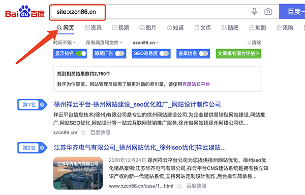Click the www.xzcn86.cn/case/1...html URL

tap(141, 186)
